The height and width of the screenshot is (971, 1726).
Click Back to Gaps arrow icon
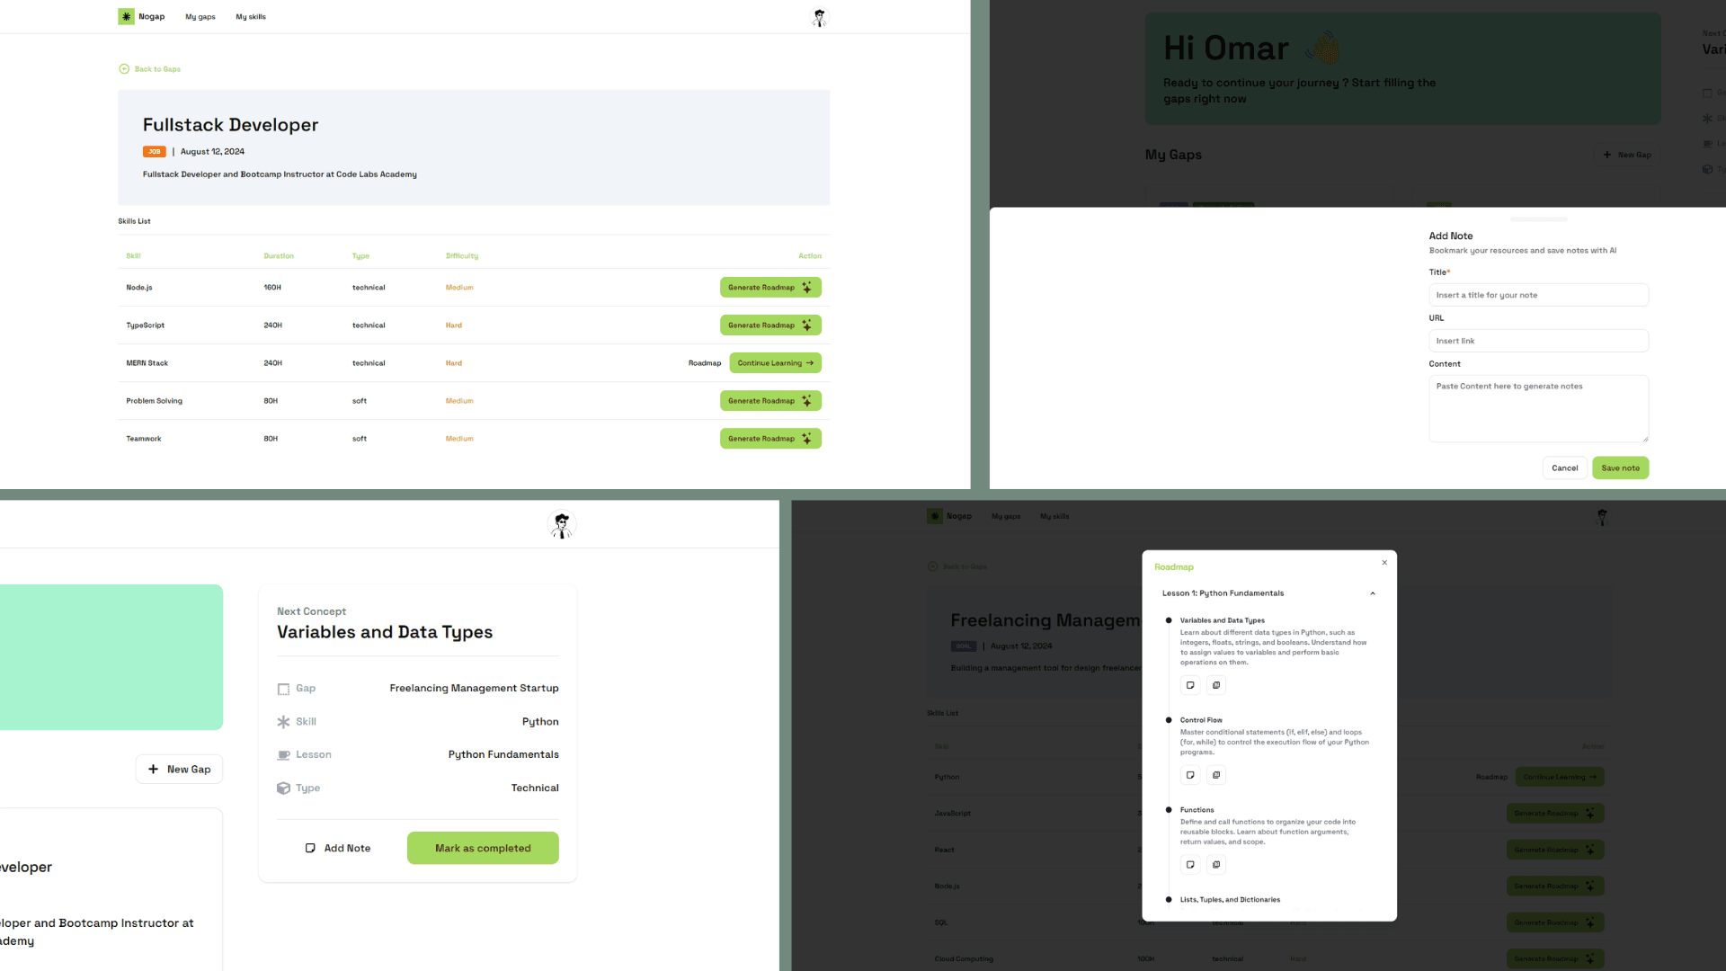[x=124, y=69]
